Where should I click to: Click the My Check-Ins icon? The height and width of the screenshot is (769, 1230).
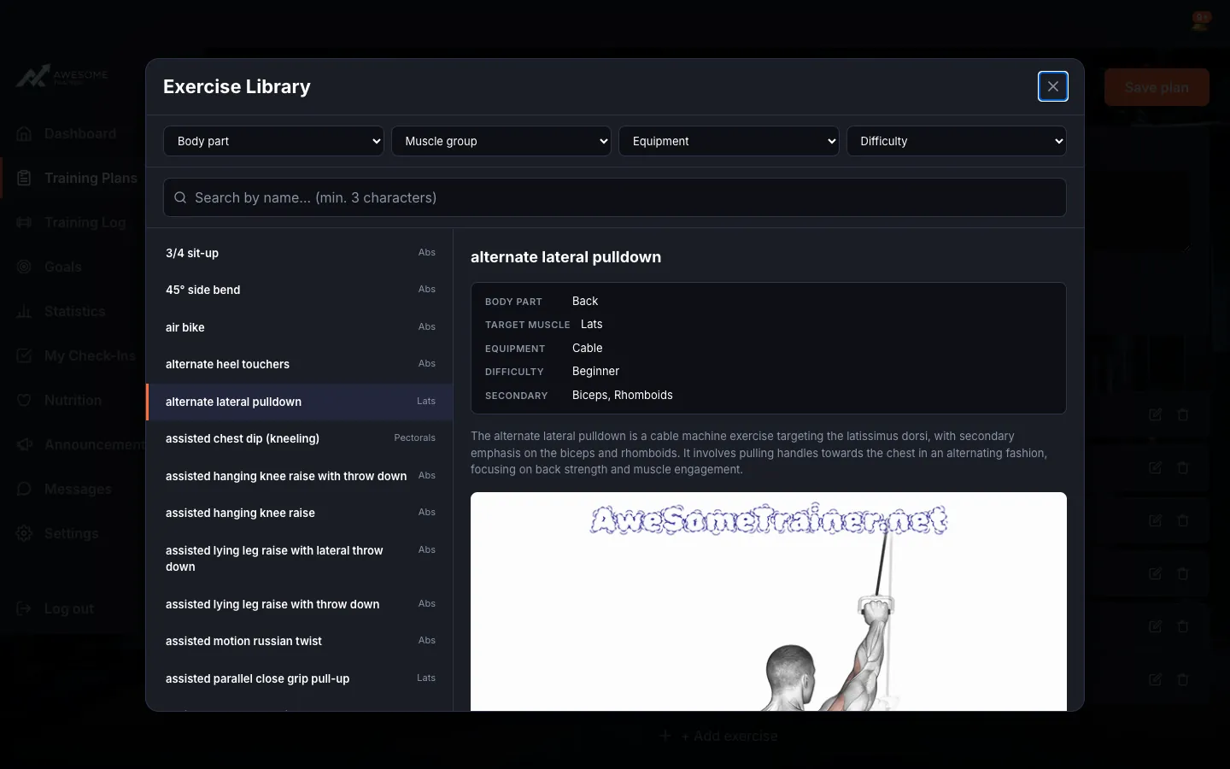25,355
